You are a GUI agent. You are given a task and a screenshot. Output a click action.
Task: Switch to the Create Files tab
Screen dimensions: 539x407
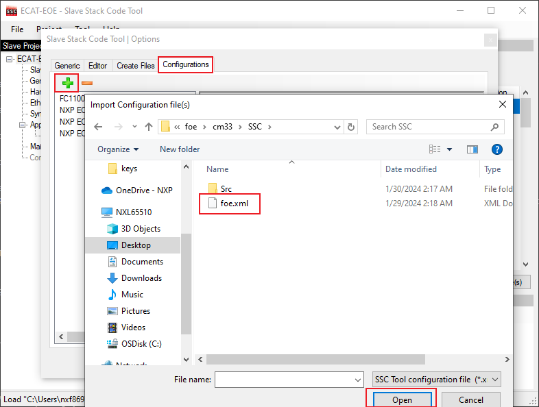[x=135, y=66]
